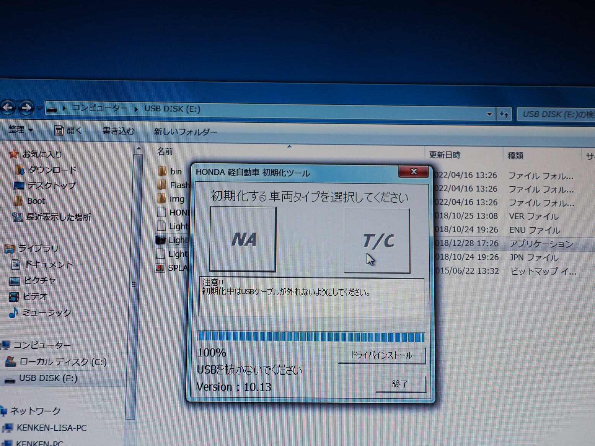Open the ピクチャ library
The height and width of the screenshot is (446, 595).
tap(40, 281)
